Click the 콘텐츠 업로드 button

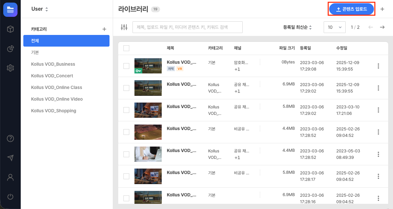(x=351, y=9)
